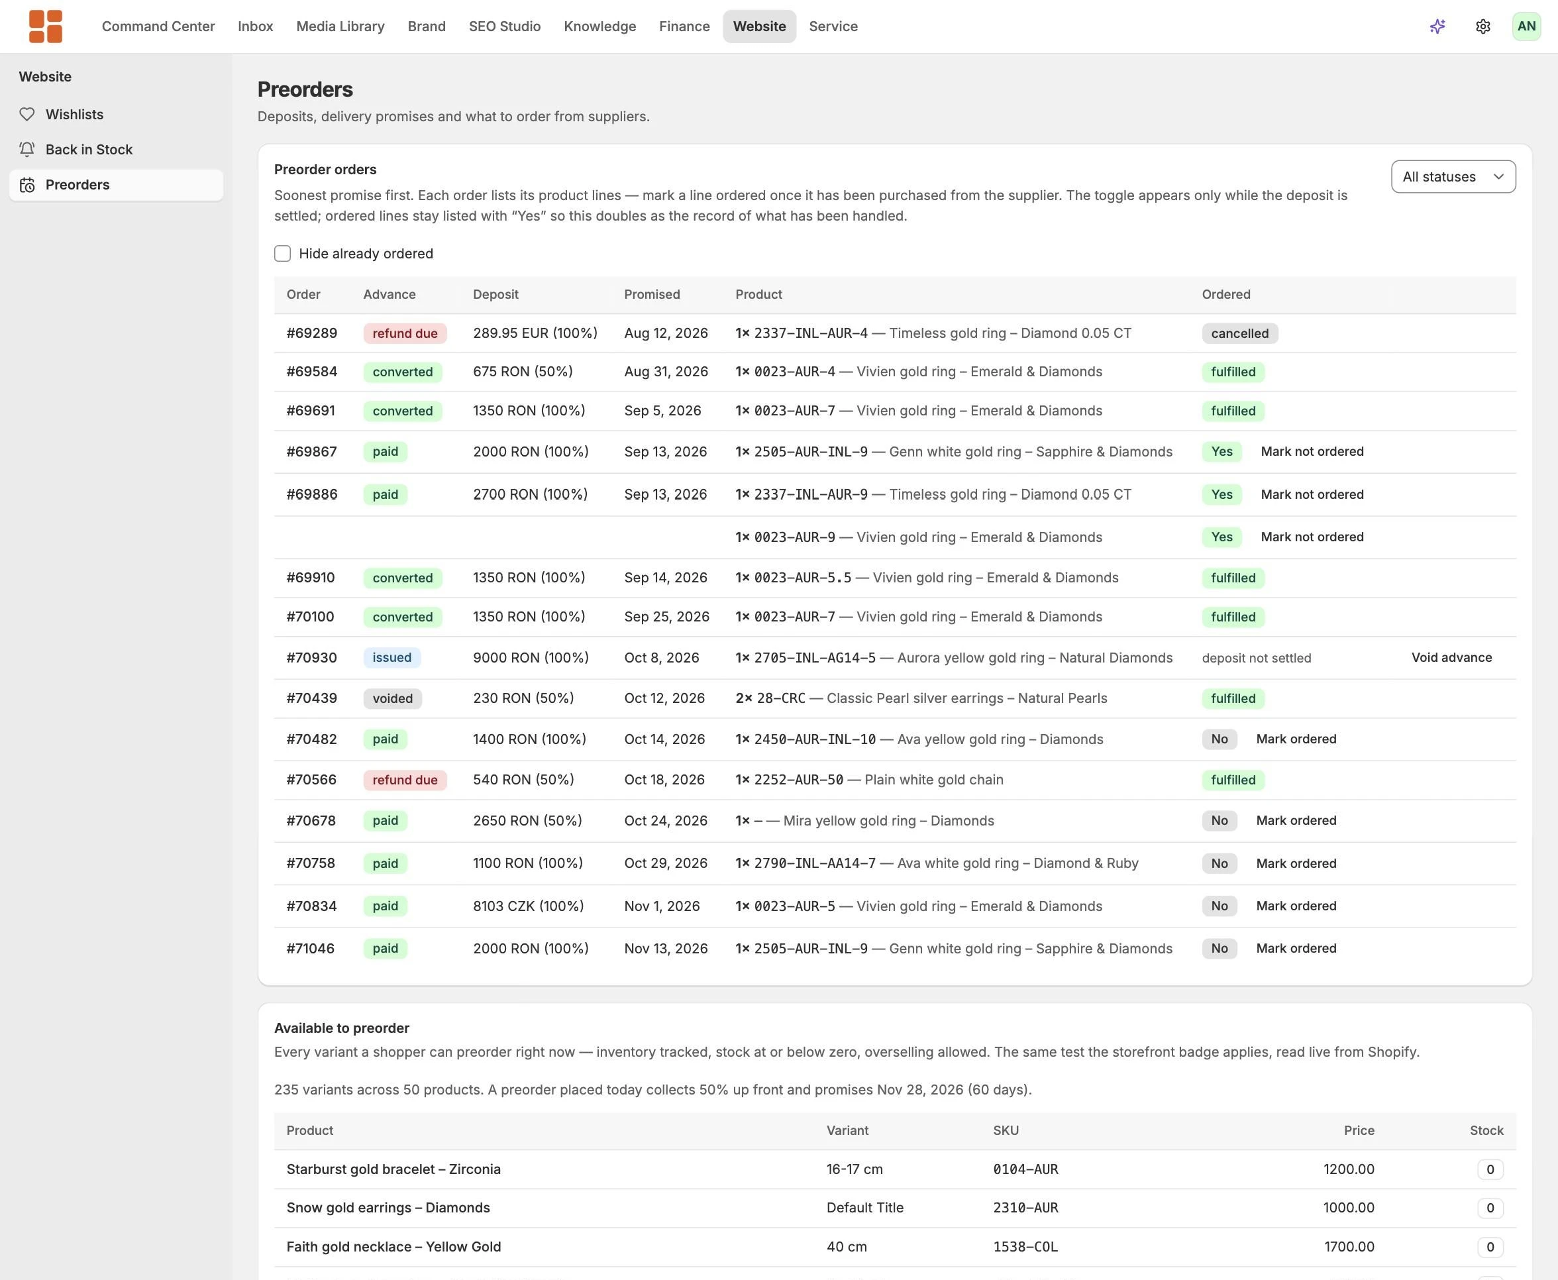The width and height of the screenshot is (1558, 1280).
Task: Open the All statuses dropdown
Action: (x=1453, y=177)
